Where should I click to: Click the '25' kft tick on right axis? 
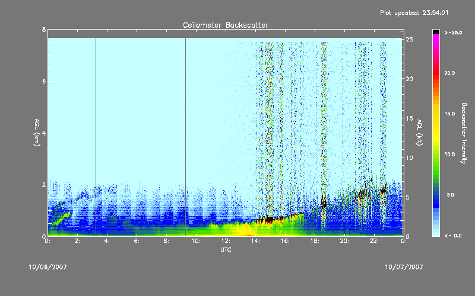[x=410, y=40]
